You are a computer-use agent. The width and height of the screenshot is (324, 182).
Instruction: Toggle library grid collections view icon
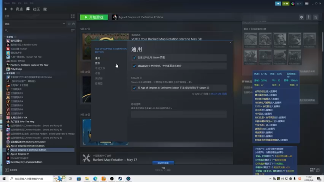[72, 16]
